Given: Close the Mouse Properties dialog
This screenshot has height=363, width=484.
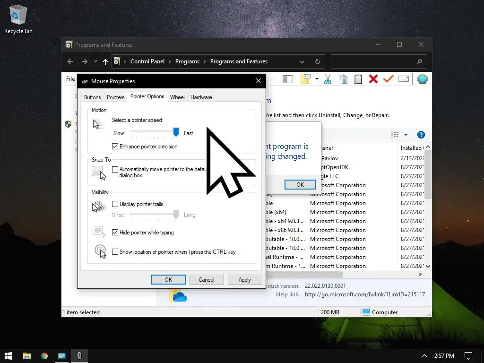Looking at the screenshot, I should 259,81.
